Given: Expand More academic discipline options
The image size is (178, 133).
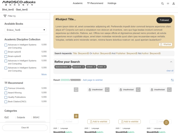Looking at the screenshot, I should tap(44, 75).
